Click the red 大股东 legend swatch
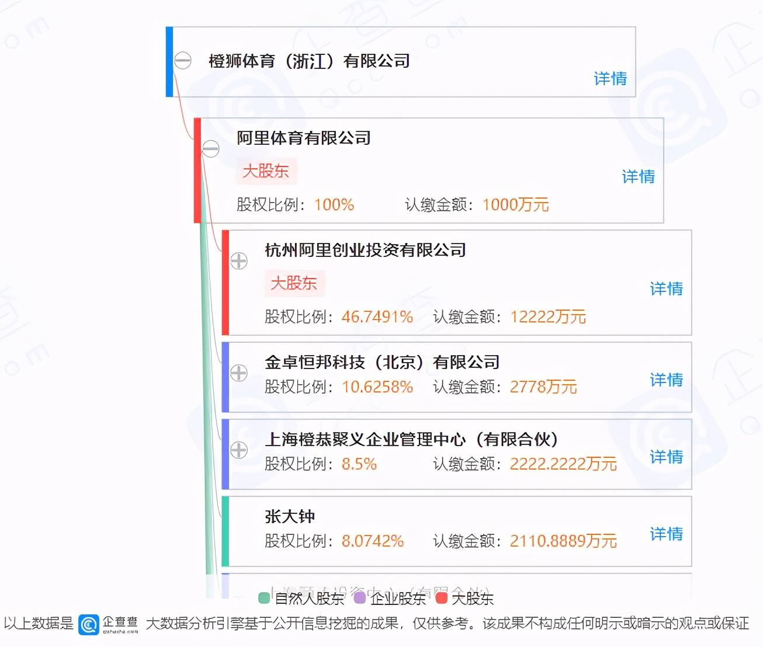Viewport: 763px width, 647px height. pyautogui.click(x=442, y=597)
